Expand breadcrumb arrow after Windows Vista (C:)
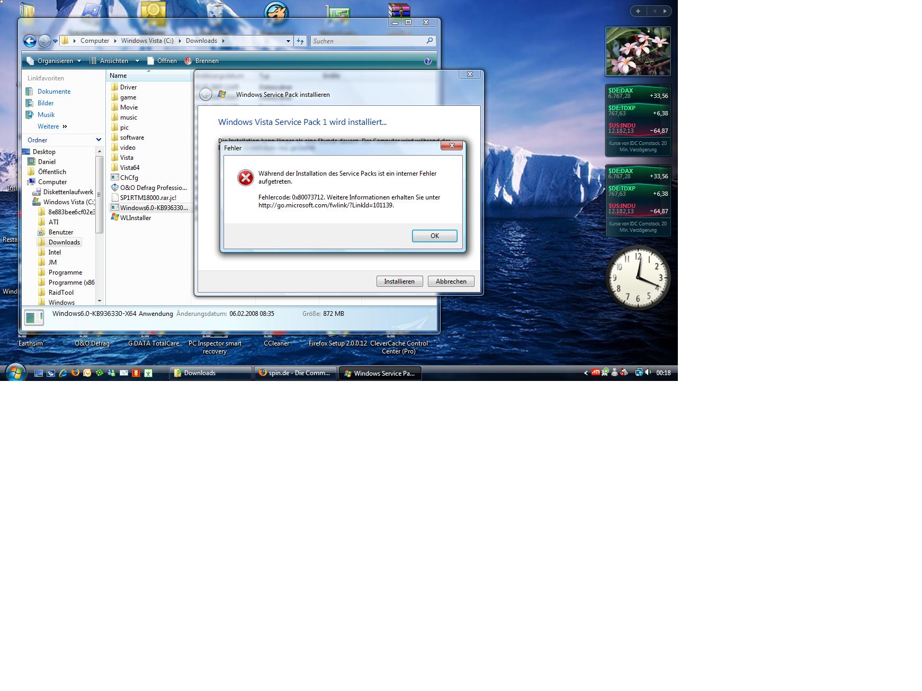This screenshot has height=691, width=922. (180, 41)
